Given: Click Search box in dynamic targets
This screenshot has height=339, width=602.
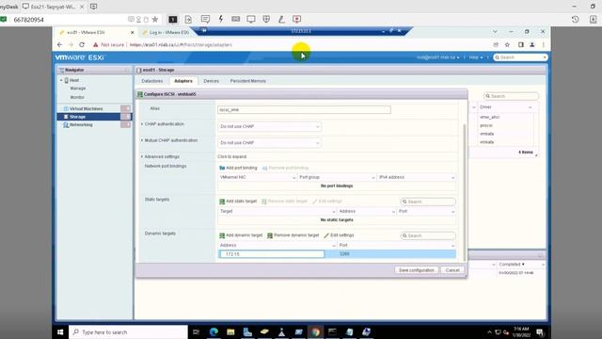Looking at the screenshot, I should coord(428,235).
